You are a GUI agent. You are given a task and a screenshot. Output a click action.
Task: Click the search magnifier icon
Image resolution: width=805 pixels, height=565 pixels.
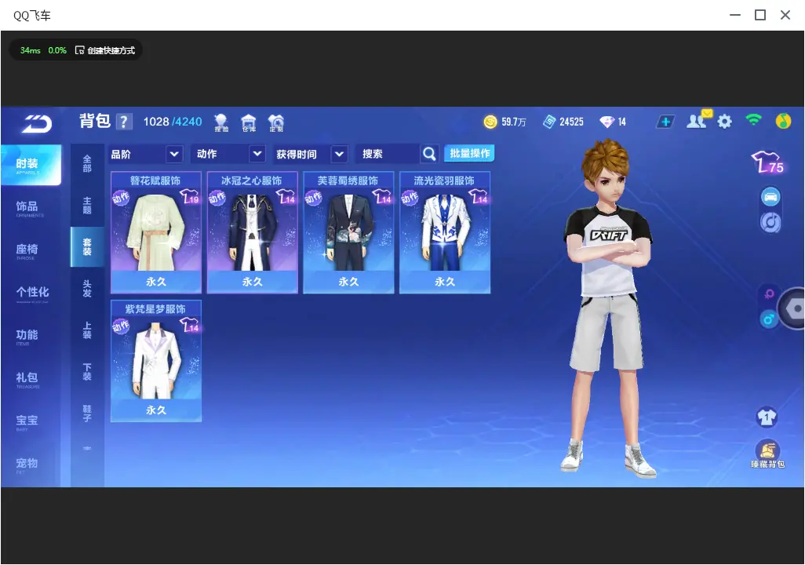[x=429, y=154]
